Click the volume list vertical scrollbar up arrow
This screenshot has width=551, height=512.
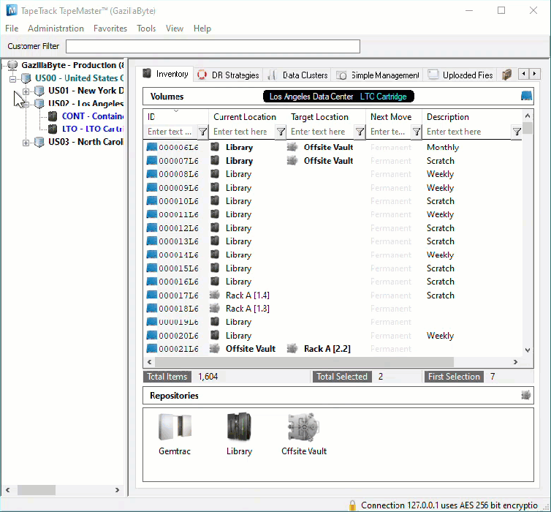[528, 116]
